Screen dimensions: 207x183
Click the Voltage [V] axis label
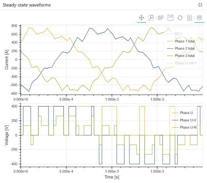7,135
